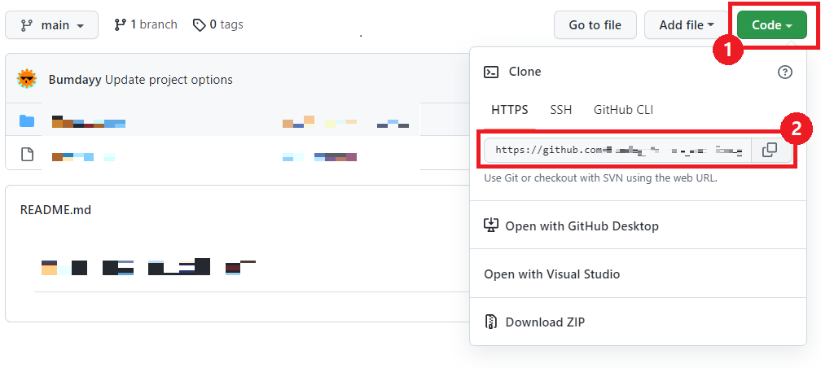Open the Update project options commit message
821x368 pixels.
coord(169,80)
